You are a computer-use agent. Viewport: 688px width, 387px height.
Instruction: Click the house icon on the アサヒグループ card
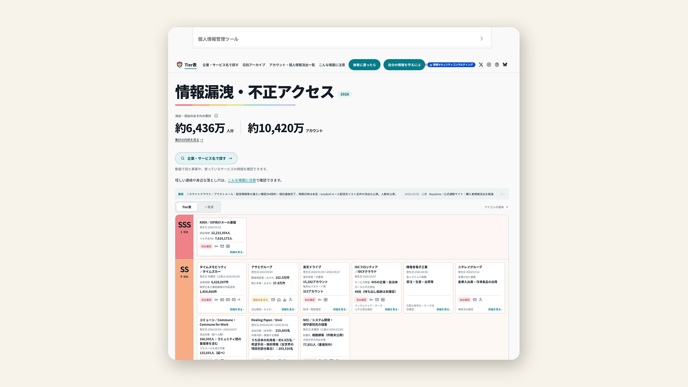(279, 300)
